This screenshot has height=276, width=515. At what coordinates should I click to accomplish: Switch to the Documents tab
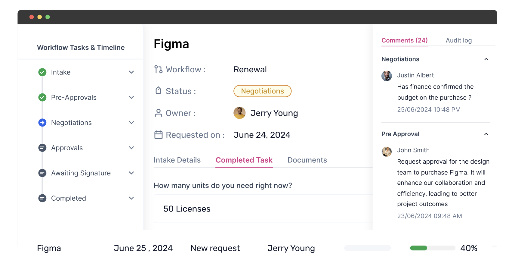(x=307, y=160)
